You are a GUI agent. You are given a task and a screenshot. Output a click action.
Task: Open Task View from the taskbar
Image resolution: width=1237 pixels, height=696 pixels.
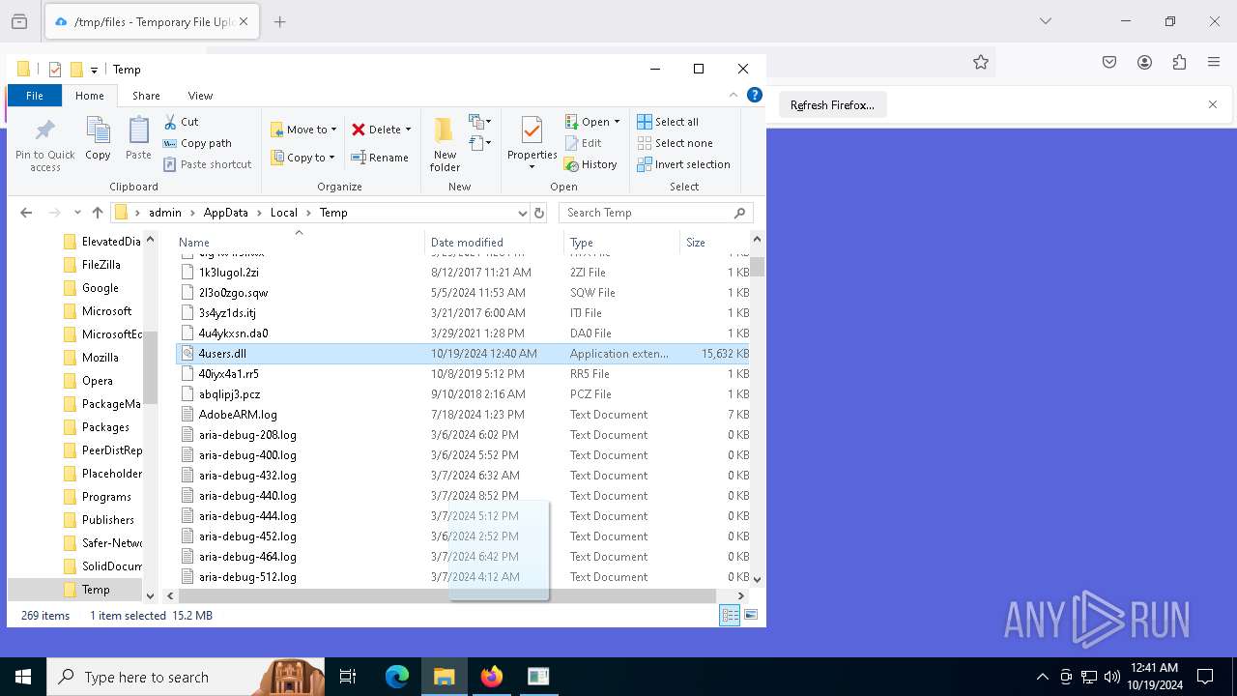pos(348,677)
